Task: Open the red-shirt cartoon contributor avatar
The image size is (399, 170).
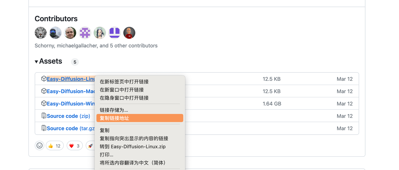Action: [129, 33]
